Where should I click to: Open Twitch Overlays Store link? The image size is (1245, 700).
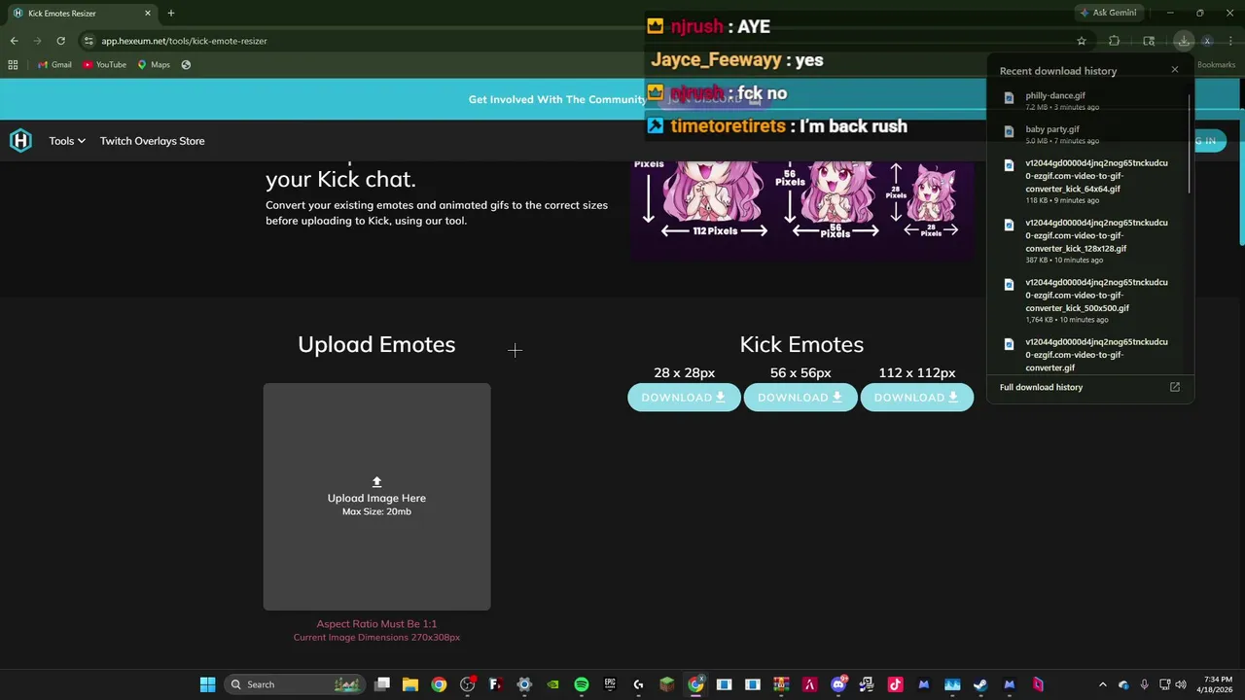click(x=152, y=141)
